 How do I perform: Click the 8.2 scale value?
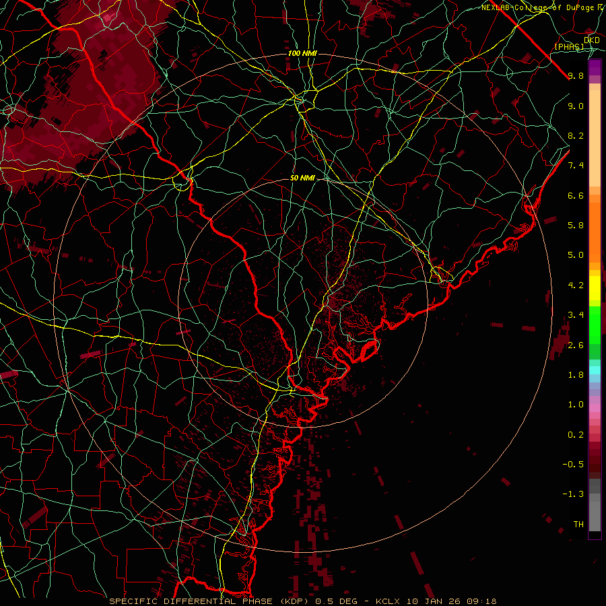pos(576,135)
